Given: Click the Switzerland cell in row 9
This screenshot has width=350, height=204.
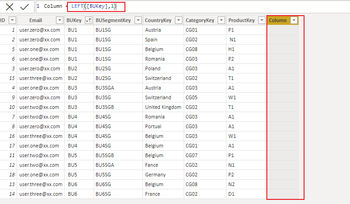Looking at the screenshot, I should tap(163, 97).
